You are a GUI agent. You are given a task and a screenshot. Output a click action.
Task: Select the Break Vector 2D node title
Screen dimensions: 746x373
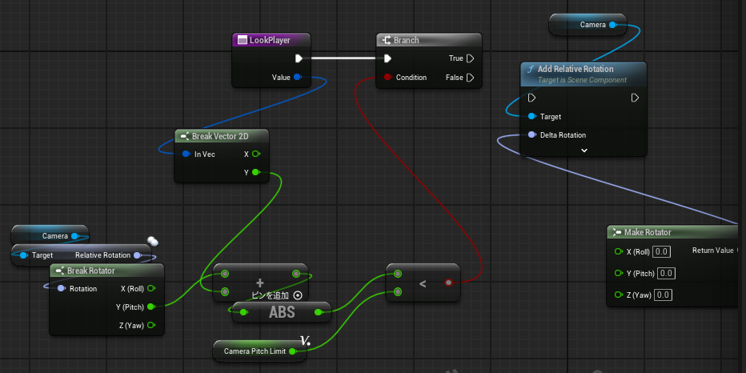pyautogui.click(x=220, y=137)
